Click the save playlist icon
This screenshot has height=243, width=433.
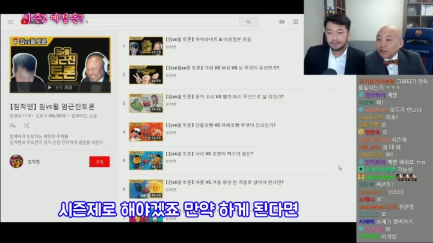pyautogui.click(x=13, y=125)
